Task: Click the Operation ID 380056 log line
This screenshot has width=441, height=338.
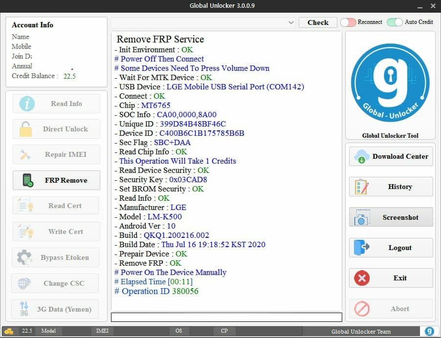Action: pyautogui.click(x=156, y=291)
